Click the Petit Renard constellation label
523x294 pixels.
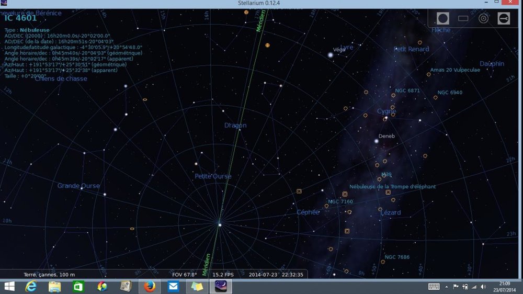coord(411,49)
